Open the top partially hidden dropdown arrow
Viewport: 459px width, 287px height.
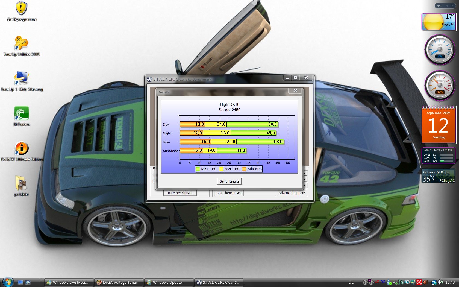coord(305,173)
